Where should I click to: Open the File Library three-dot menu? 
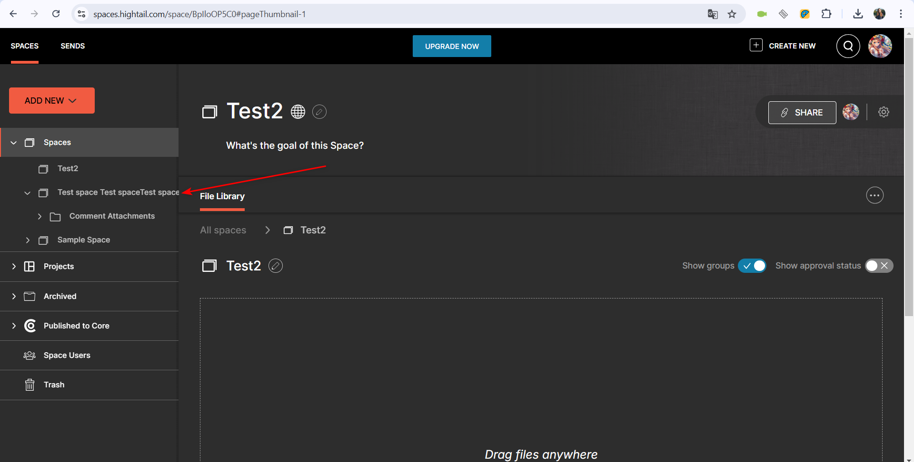pos(874,195)
